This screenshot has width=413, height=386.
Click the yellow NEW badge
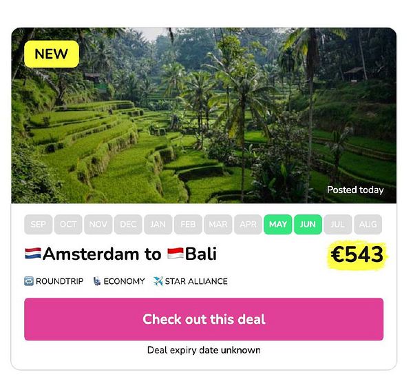click(52, 54)
